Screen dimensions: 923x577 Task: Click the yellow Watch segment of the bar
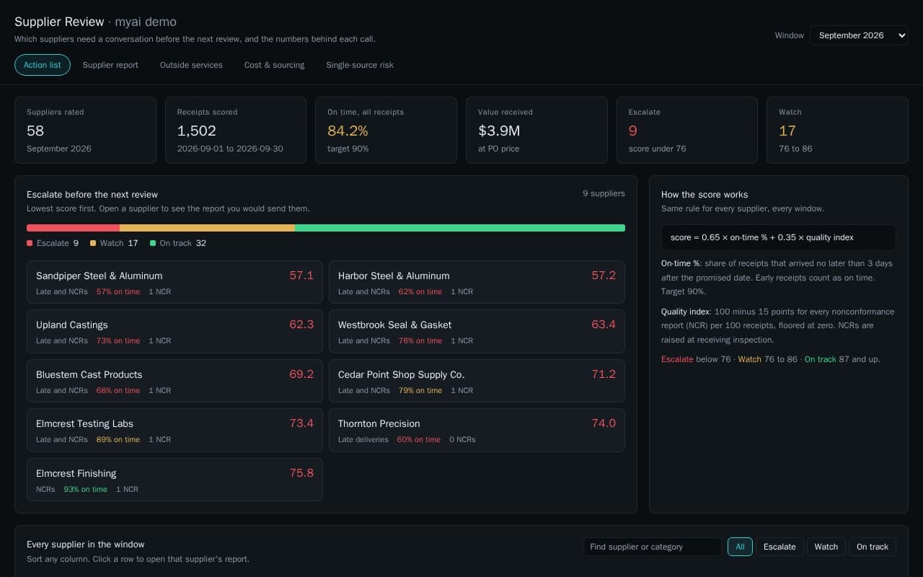[x=207, y=228]
